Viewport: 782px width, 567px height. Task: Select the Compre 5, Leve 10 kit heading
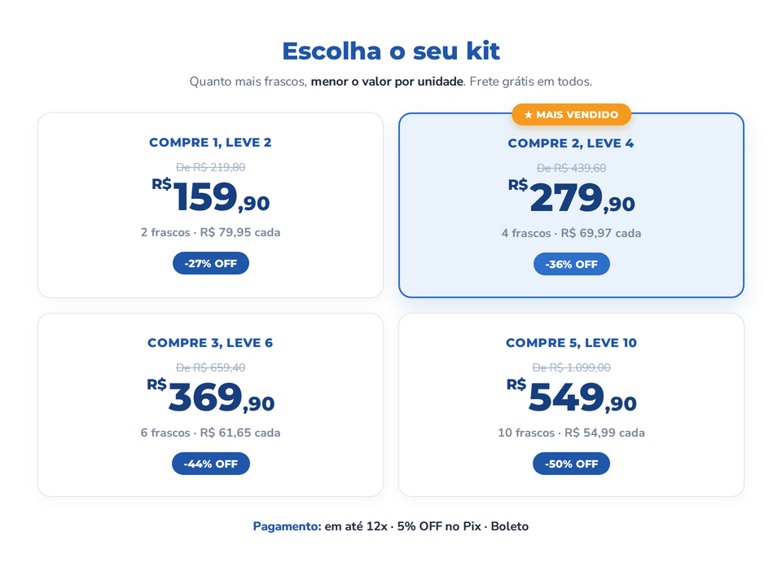pos(571,343)
